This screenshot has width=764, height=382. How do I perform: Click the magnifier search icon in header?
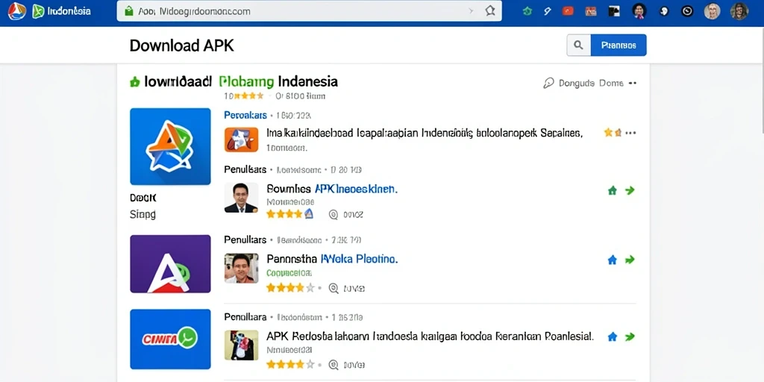pyautogui.click(x=578, y=46)
